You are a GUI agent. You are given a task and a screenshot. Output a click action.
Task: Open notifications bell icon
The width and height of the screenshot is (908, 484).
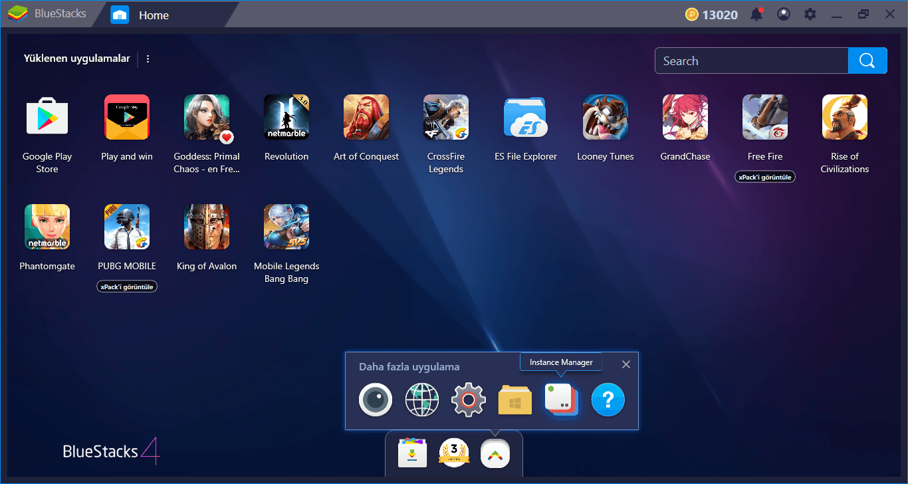point(756,14)
